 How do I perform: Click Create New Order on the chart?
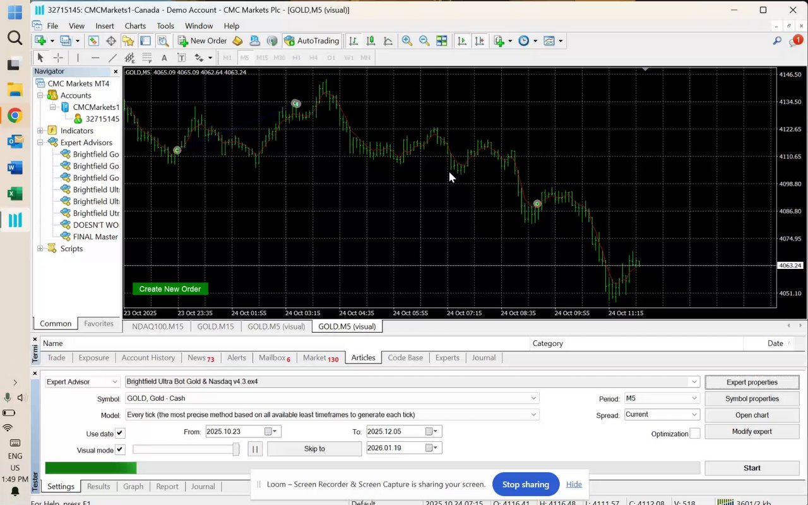coord(170,289)
